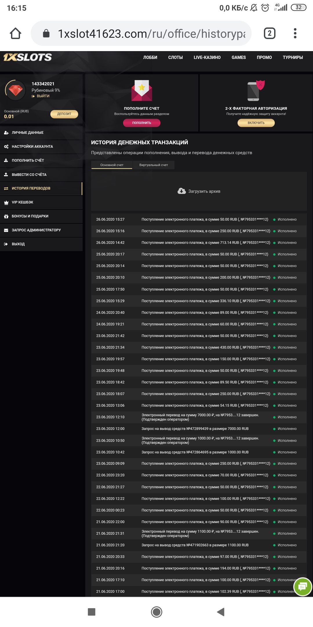Click the download archive cloud icon
The height and width of the screenshot is (627, 313).
[x=182, y=191]
